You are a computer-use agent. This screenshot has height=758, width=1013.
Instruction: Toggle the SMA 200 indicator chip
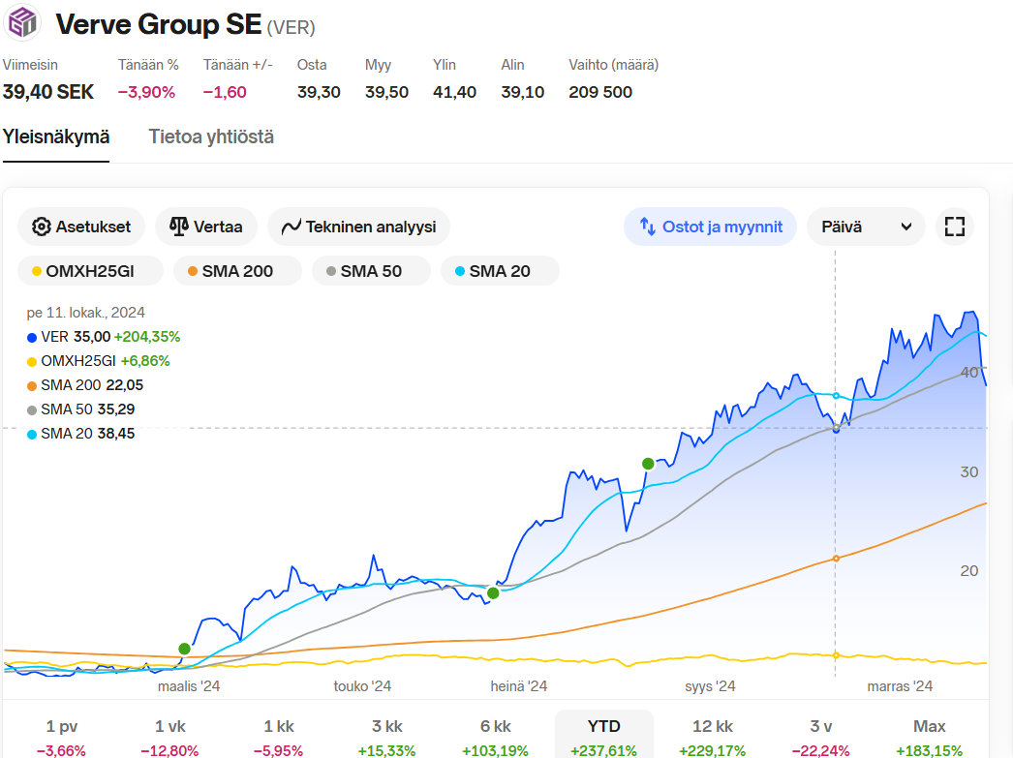[x=237, y=271]
